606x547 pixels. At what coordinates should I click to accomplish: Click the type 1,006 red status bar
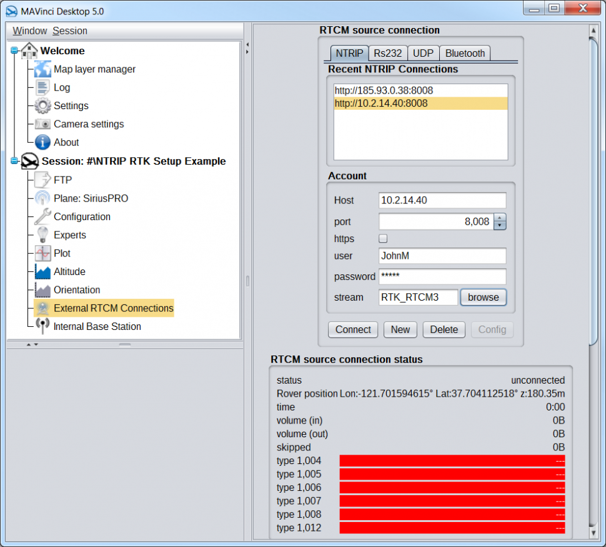(452, 488)
